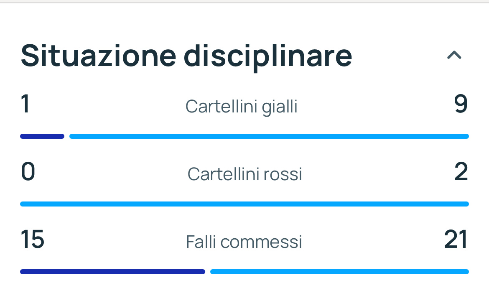Select the Falli commessi label
The height and width of the screenshot is (306, 489).
(244, 242)
